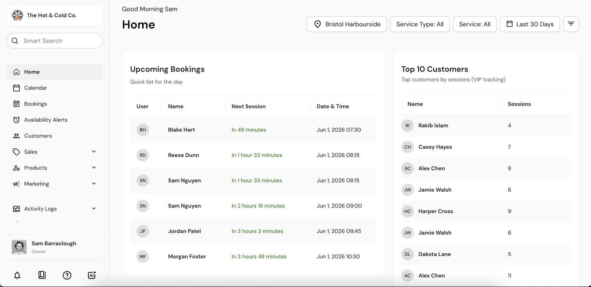Image resolution: width=591 pixels, height=287 pixels.
Task: Click Morgan Foster's MF avatar
Action: [143, 257]
